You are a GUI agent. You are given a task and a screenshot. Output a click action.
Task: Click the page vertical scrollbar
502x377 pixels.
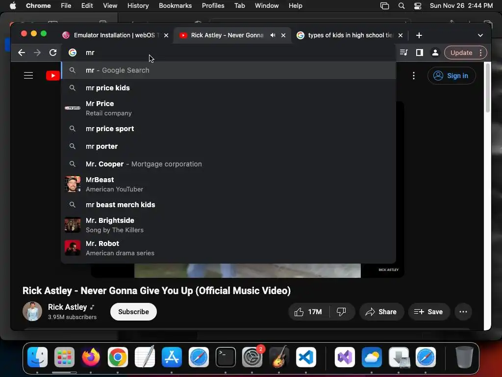[488, 87]
